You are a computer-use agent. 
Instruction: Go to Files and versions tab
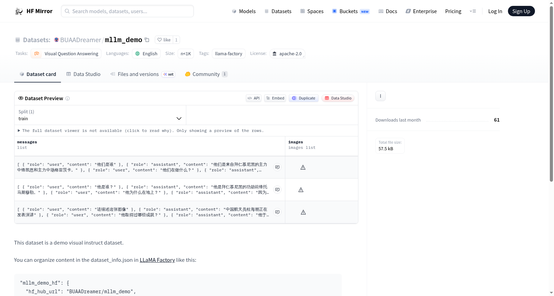[x=143, y=74]
